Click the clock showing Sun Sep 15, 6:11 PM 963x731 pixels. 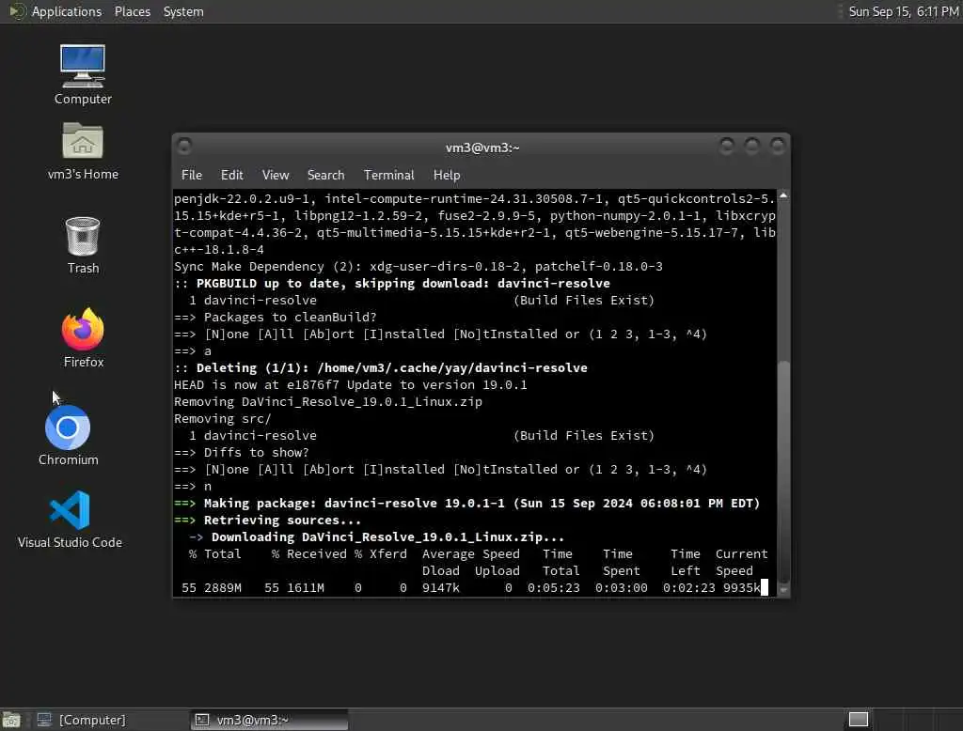coord(903,11)
